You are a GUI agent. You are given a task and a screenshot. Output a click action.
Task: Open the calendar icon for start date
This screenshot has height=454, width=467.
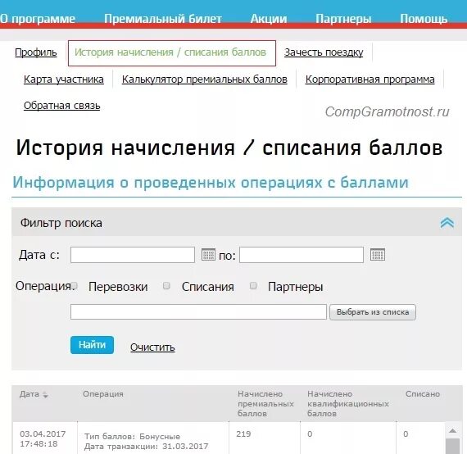208,255
